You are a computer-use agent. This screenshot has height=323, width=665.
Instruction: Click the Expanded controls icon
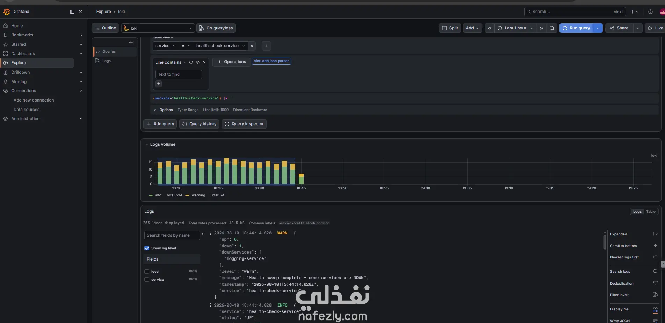click(655, 234)
